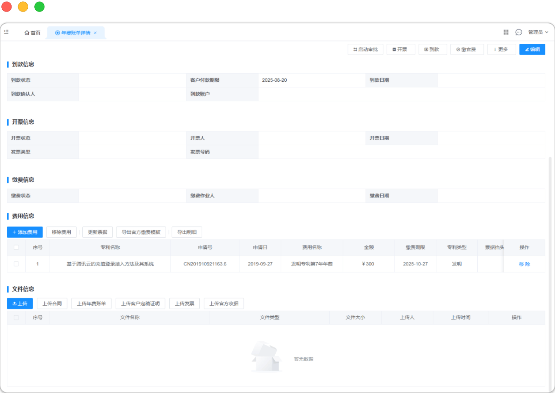This screenshot has width=555, height=393.
Task: Expand the 管理员 user dropdown
Action: click(538, 32)
